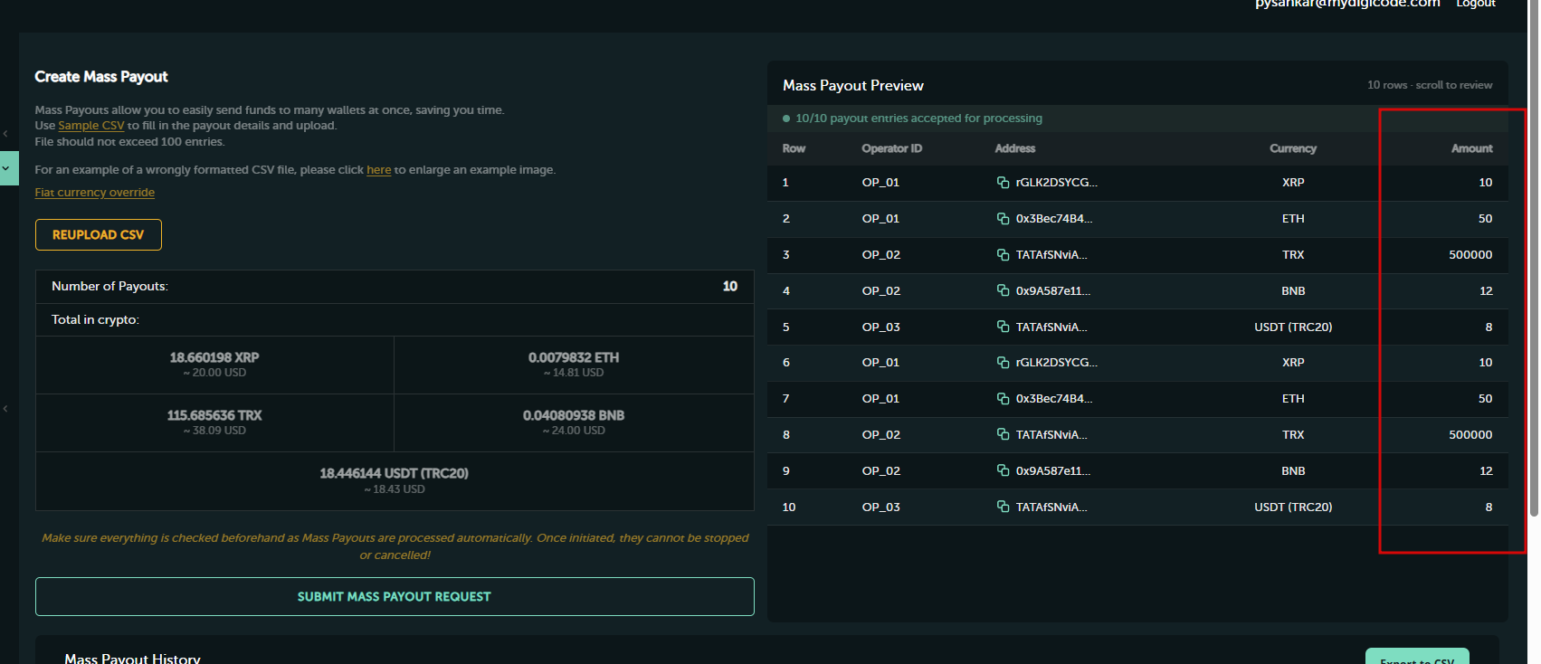The width and height of the screenshot is (1541, 664).
Task: Click the accepted payout entries status message
Action: point(919,119)
